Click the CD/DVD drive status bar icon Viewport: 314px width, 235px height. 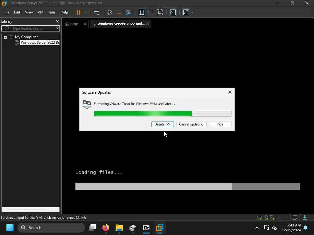pos(266,218)
